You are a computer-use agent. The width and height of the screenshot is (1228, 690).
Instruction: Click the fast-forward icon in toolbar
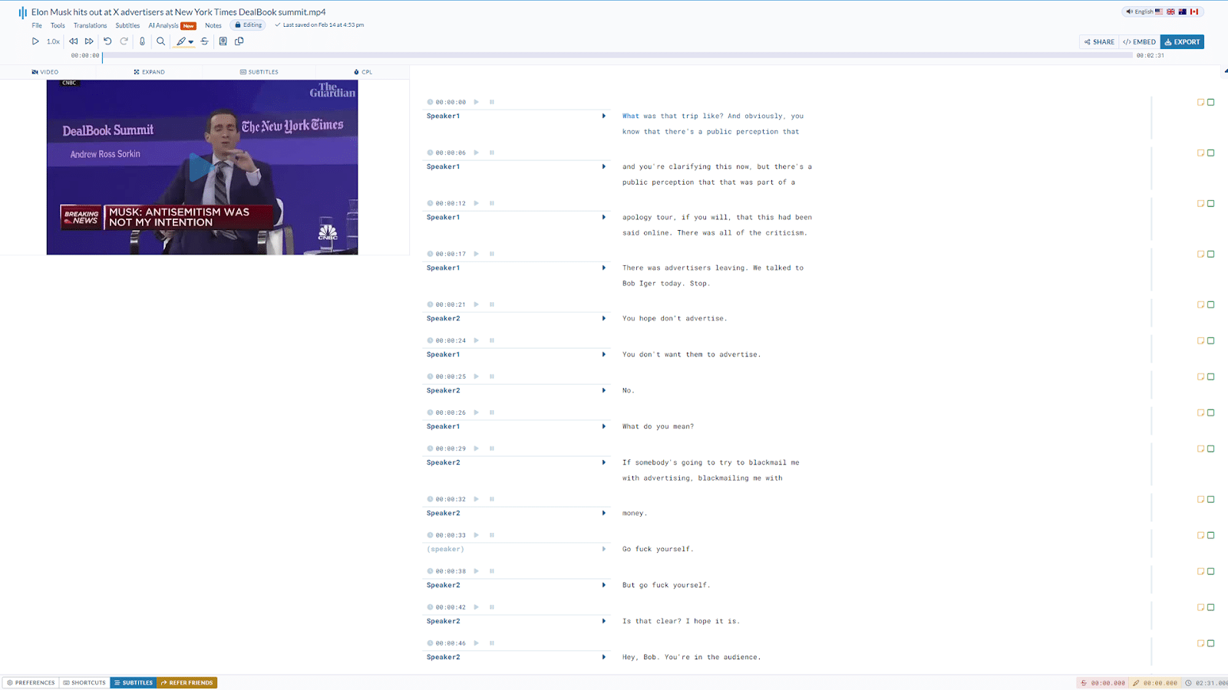89,41
